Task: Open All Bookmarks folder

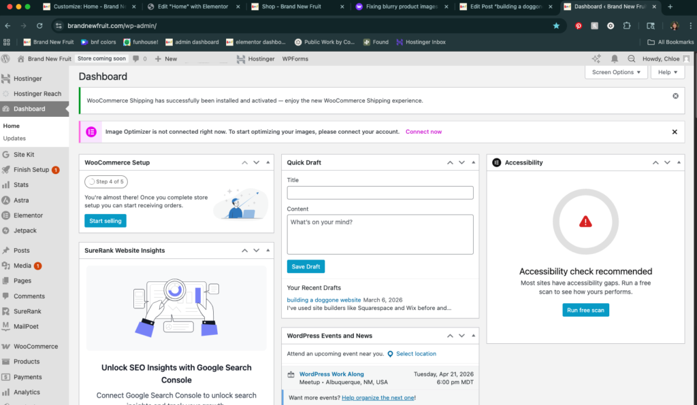Action: click(670, 42)
